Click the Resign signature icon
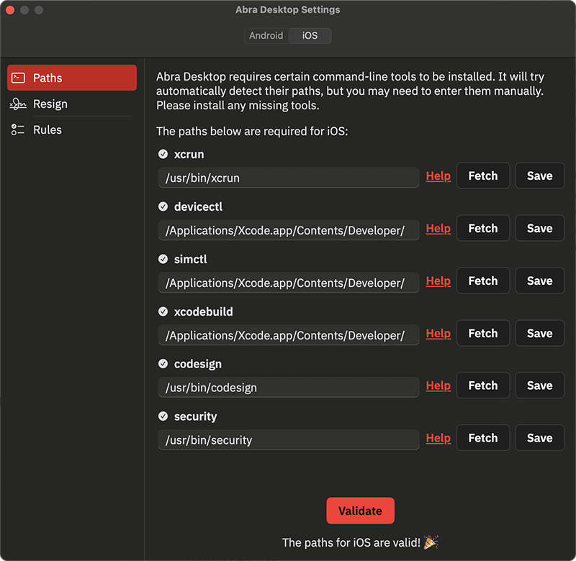This screenshot has height=561, width=576. pos(18,104)
